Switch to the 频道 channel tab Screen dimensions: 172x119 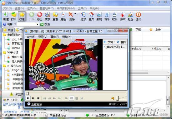coord(8,30)
